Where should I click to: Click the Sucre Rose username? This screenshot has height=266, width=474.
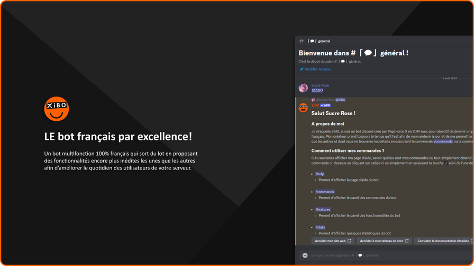320,85
